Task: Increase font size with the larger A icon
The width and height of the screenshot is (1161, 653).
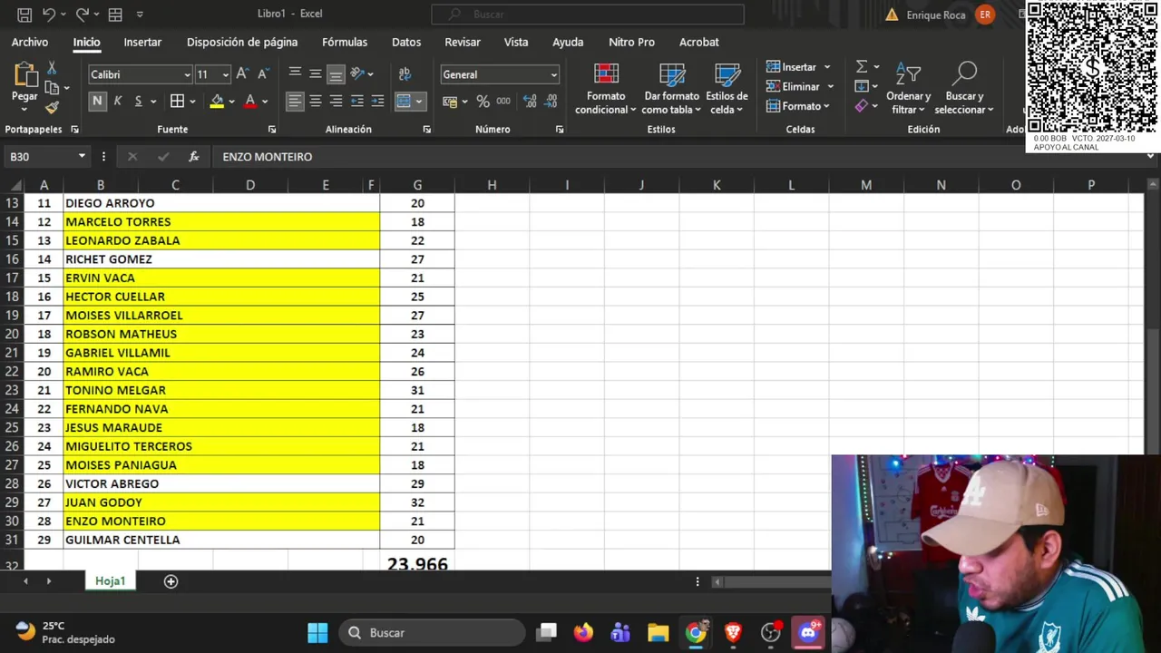Action: [x=242, y=74]
